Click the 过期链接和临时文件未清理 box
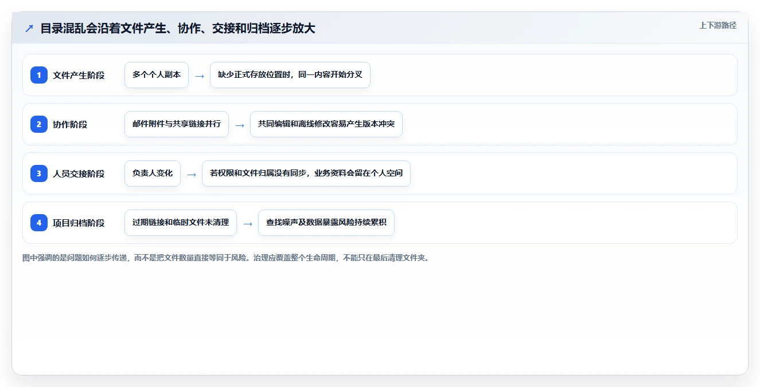The image size is (760, 387). pyautogui.click(x=181, y=223)
